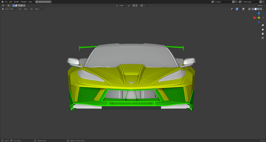This screenshot has height=142, width=266.
Task: Switch to rendered shading
Action: [x=261, y=9]
